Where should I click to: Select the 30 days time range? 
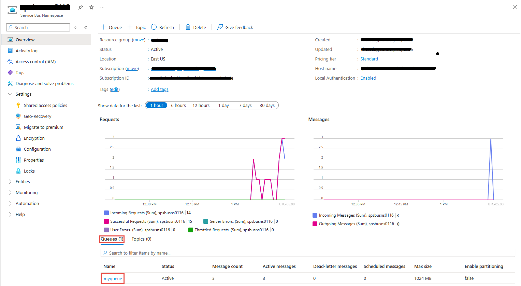[267, 105]
